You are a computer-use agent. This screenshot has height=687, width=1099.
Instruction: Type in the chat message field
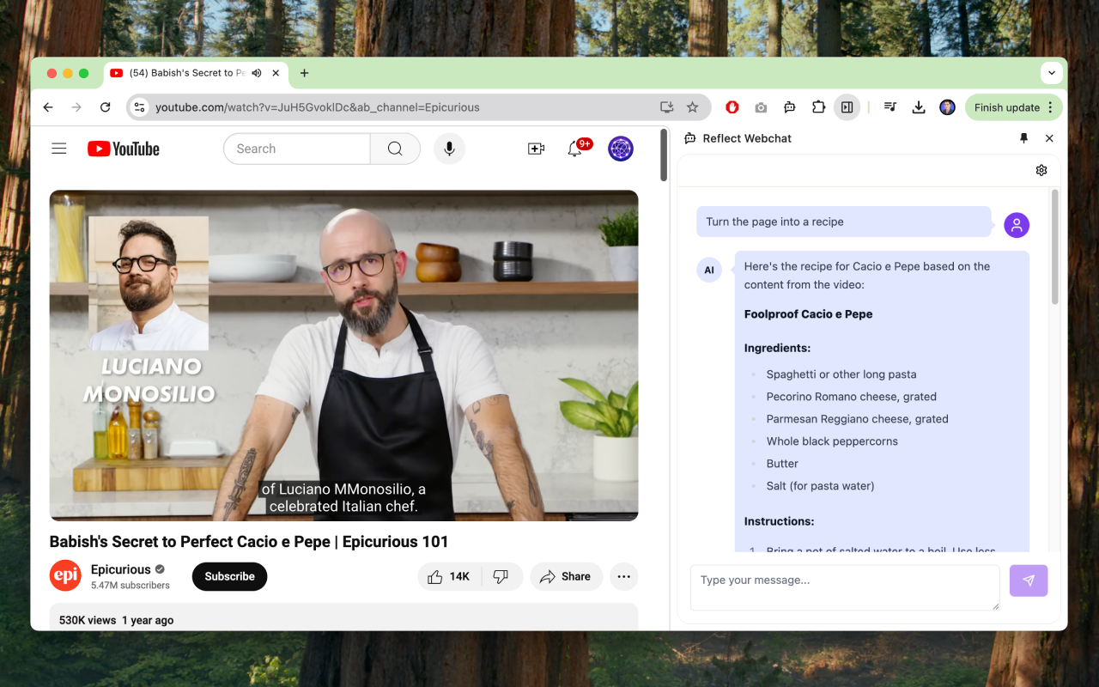844,587
